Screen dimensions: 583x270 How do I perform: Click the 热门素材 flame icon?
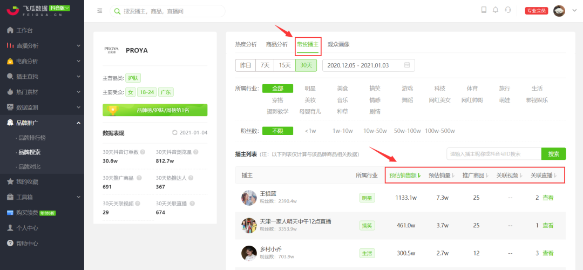(10, 91)
